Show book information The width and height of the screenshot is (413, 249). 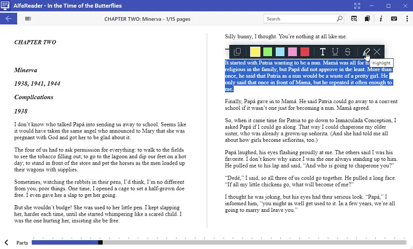[380, 19]
